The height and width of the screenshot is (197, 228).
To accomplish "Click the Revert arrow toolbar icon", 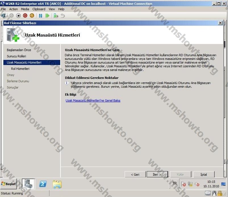I will (63, 16).
